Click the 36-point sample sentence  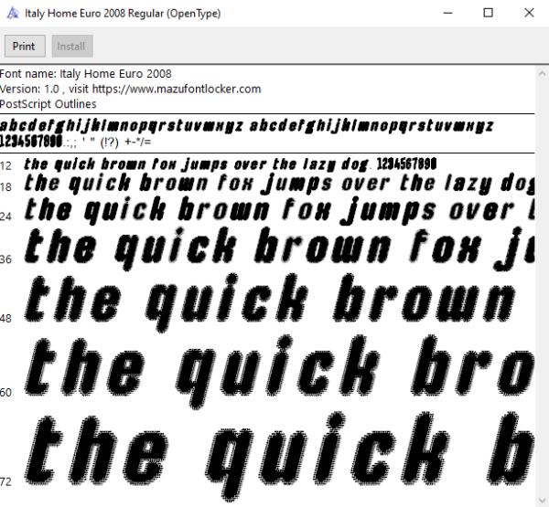point(279,248)
